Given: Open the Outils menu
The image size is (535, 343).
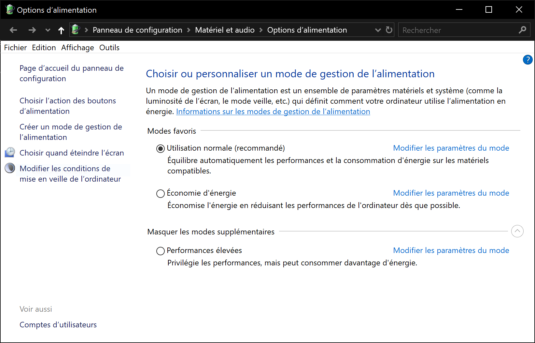Looking at the screenshot, I should pyautogui.click(x=109, y=48).
